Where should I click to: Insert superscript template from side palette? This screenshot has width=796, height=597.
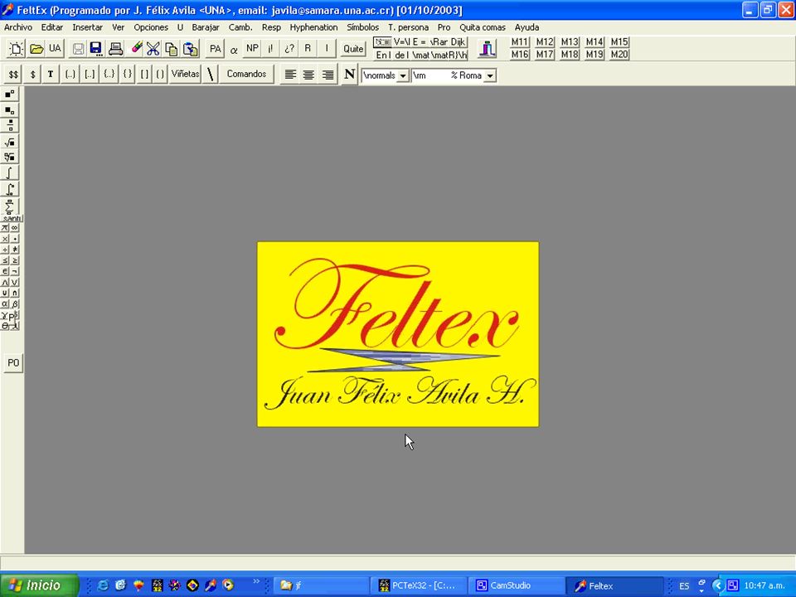(x=10, y=94)
